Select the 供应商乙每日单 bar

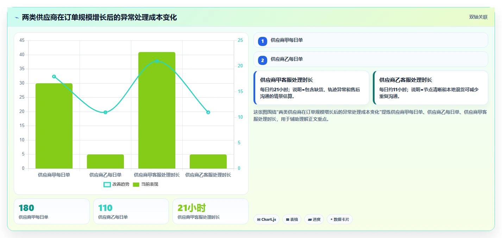point(105,161)
